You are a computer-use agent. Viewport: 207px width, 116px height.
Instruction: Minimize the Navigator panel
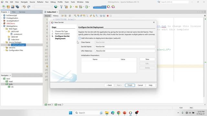[41, 76]
